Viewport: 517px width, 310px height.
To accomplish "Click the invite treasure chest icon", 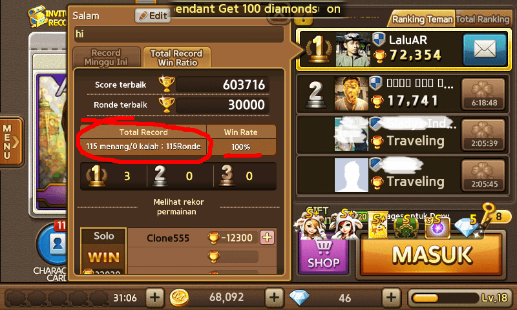I will (x=37, y=17).
